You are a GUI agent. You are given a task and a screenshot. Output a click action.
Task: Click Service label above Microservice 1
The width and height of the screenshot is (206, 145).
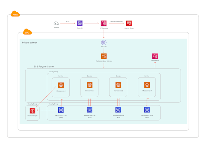[61, 76]
